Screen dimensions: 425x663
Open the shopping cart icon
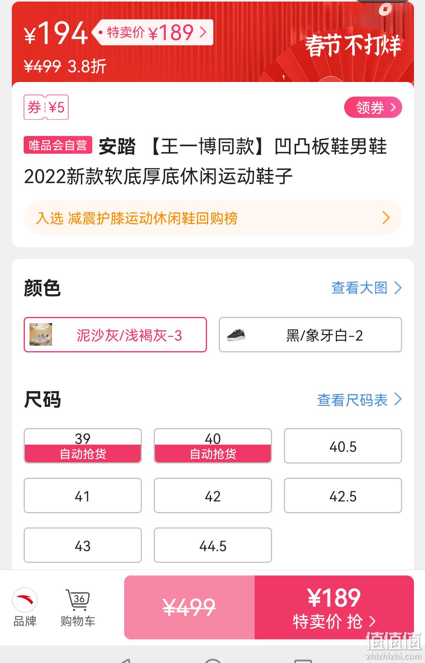coord(78,600)
